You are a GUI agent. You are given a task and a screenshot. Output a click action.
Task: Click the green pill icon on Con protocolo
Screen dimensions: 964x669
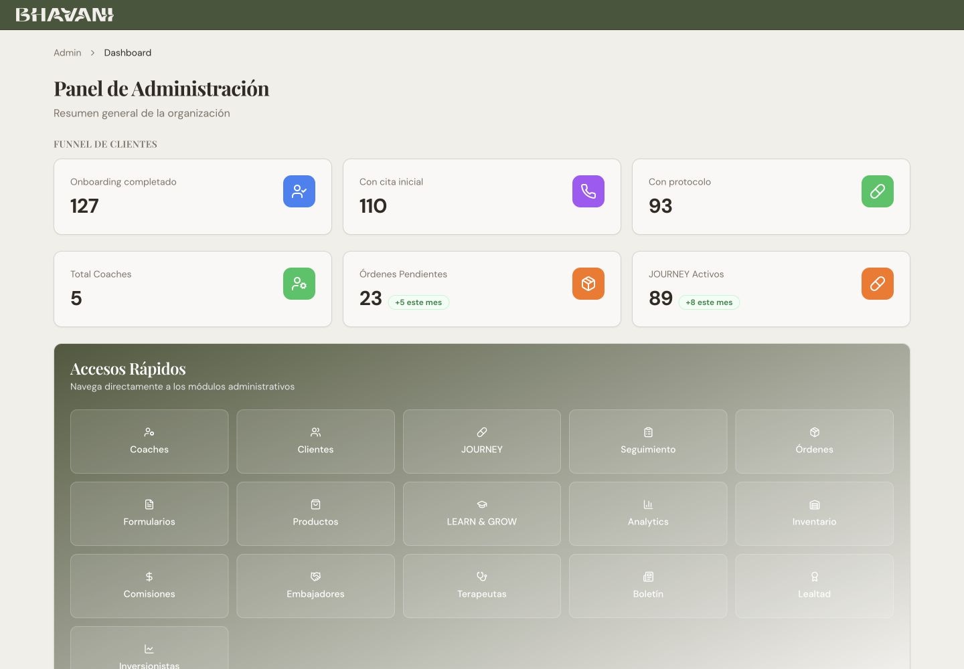tap(878, 191)
